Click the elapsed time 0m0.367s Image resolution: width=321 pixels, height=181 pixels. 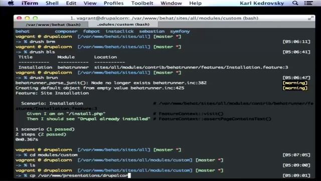tap(27, 140)
